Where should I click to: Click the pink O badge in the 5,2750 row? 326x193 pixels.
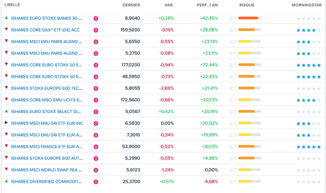(95, 53)
